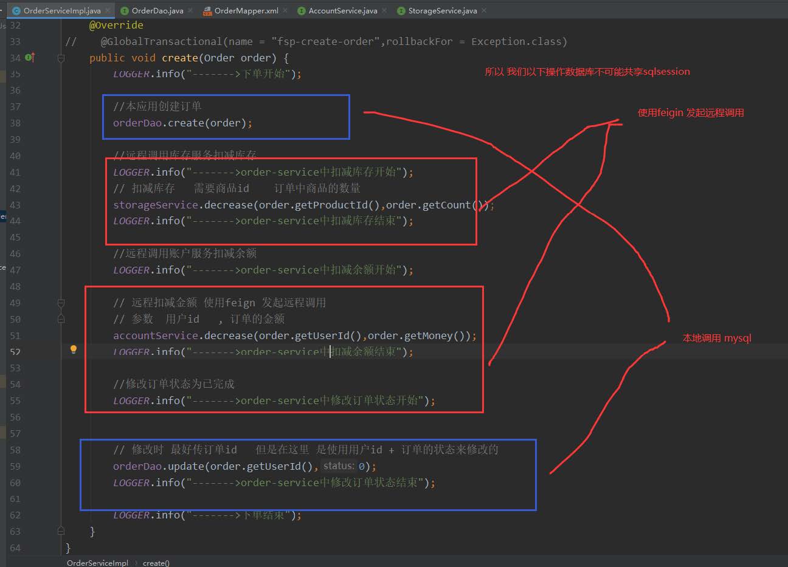The image size is (788, 567).
Task: Toggle the comment fold marker on line 50
Action: pyautogui.click(x=61, y=319)
